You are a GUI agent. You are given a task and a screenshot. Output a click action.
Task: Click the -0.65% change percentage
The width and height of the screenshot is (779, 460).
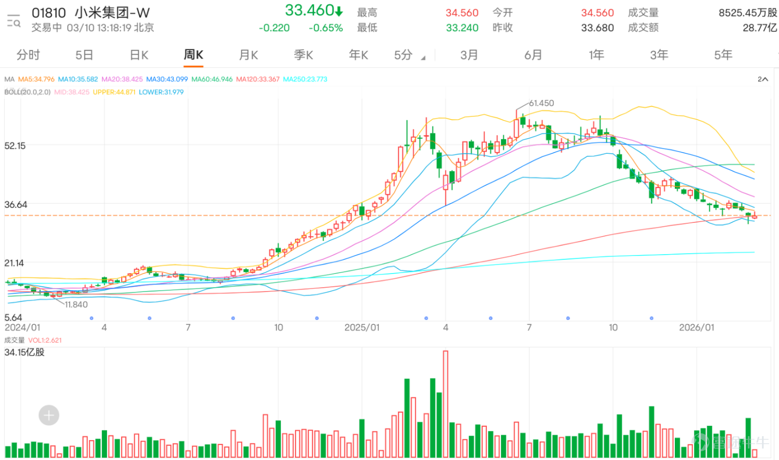coord(326,28)
